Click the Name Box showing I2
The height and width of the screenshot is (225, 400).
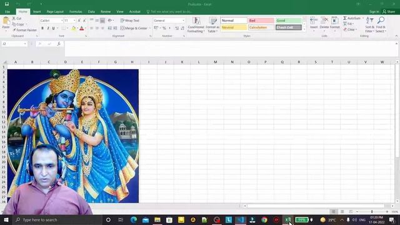[14, 44]
